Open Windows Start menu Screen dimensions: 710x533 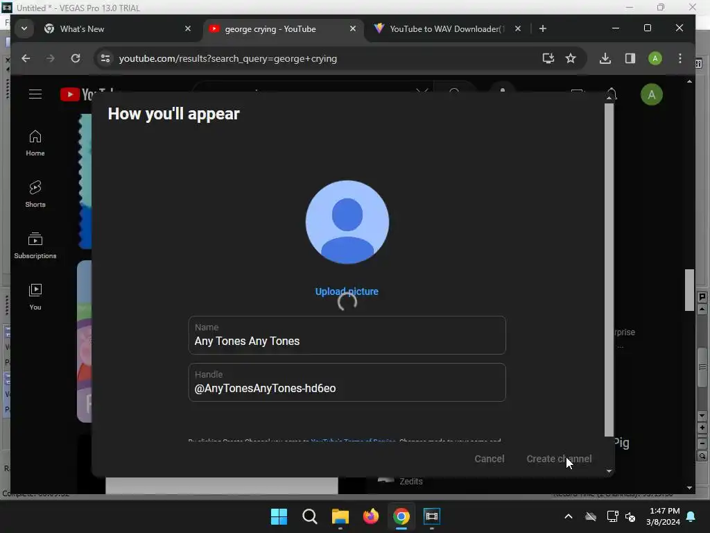coord(279,516)
